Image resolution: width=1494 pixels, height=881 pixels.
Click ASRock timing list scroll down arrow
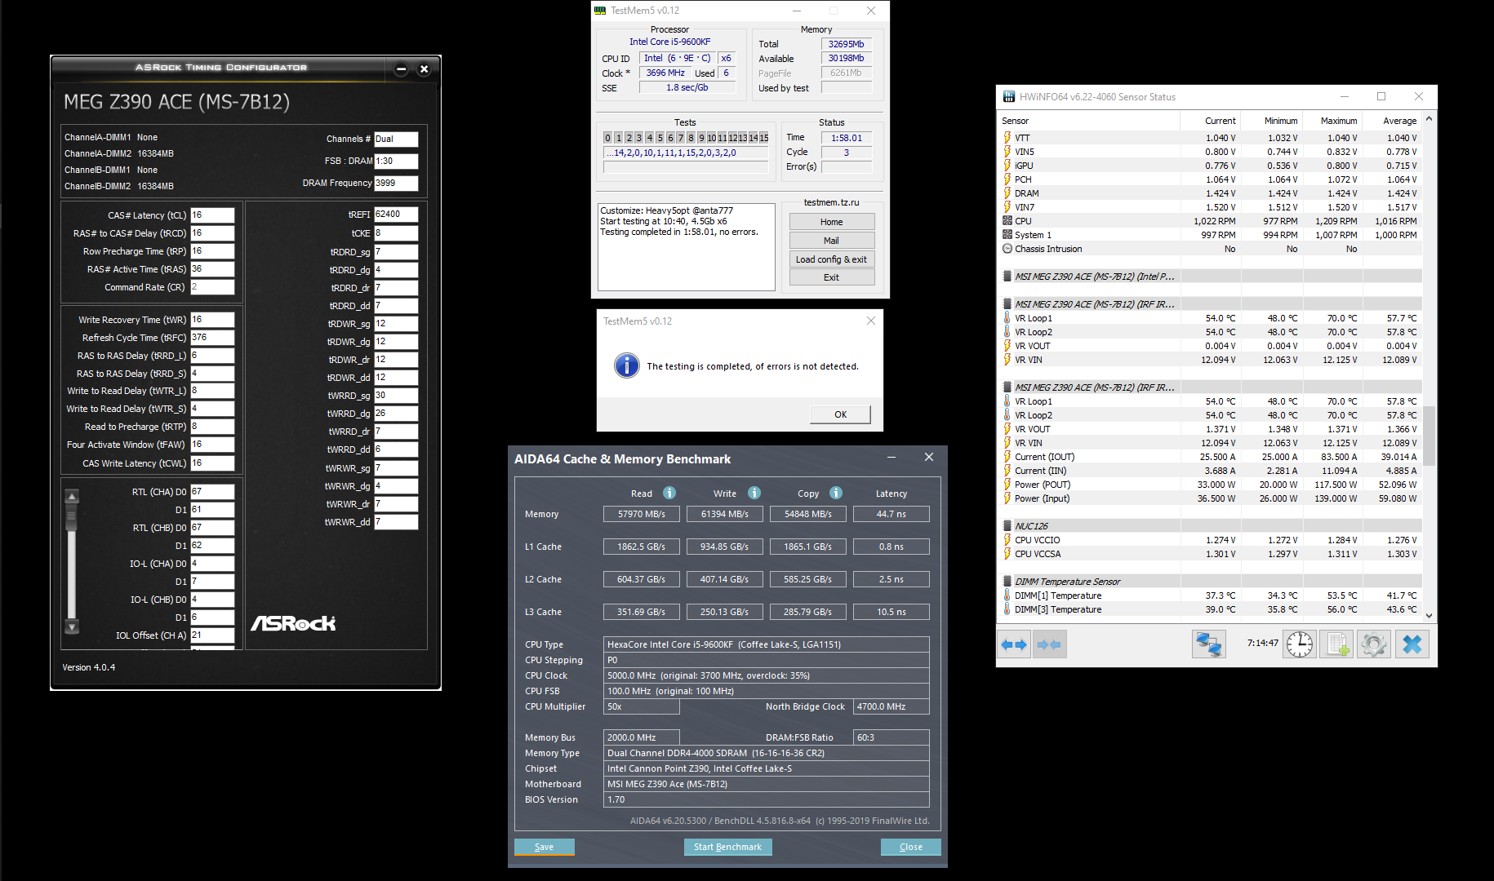pyautogui.click(x=72, y=627)
